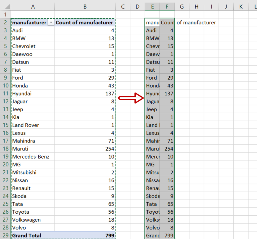Select the pasted Grand total in column F
This screenshot has height=239, width=257.
tap(167, 235)
